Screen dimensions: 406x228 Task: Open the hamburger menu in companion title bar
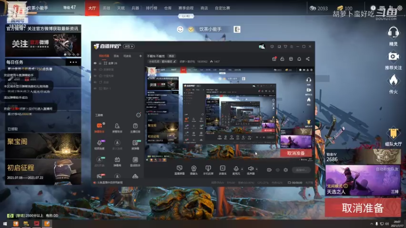tap(291, 47)
